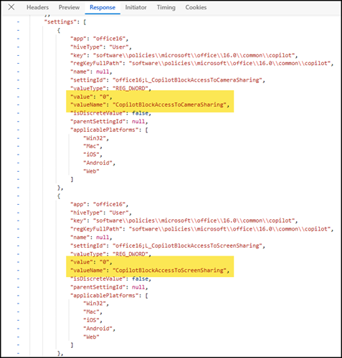Click "valueType": "REG_DWORD" below ScreenSharing settingId

[111, 254]
